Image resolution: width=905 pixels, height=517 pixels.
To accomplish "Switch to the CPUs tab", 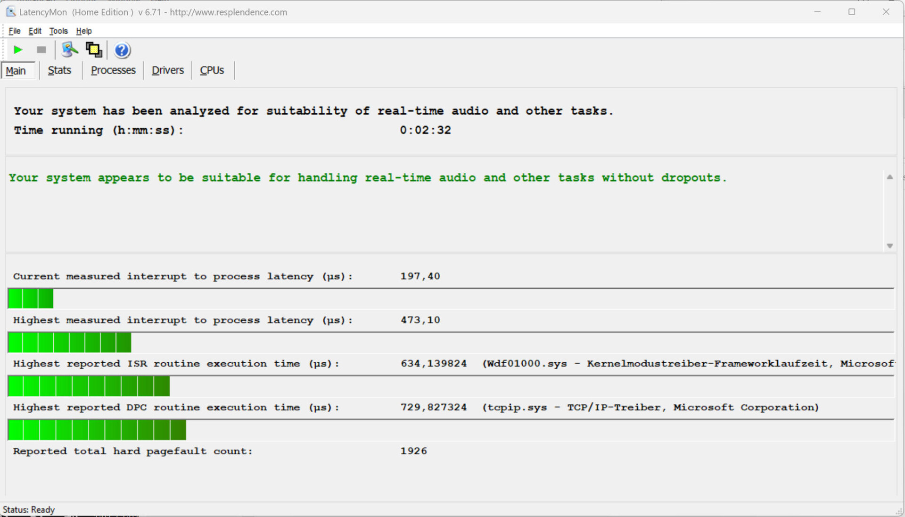I will point(212,70).
